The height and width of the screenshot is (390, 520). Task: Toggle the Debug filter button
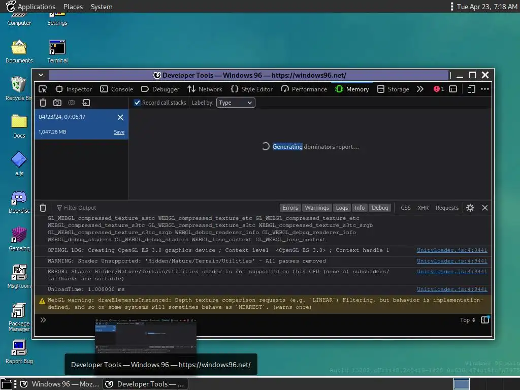pyautogui.click(x=380, y=208)
